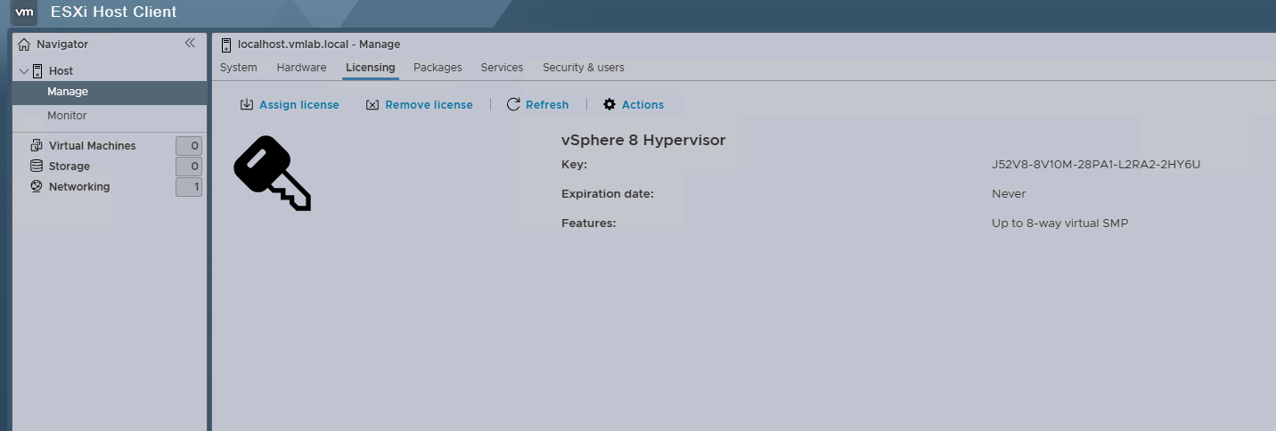
Task: Click the Networking globe icon
Action: [x=37, y=186]
